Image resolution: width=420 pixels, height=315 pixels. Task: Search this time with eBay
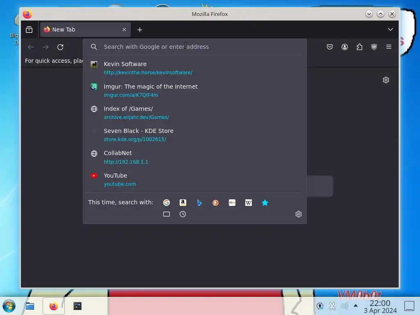pyautogui.click(x=232, y=203)
